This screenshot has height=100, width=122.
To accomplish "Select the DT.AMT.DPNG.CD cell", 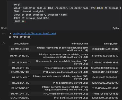I will (20, 56).
